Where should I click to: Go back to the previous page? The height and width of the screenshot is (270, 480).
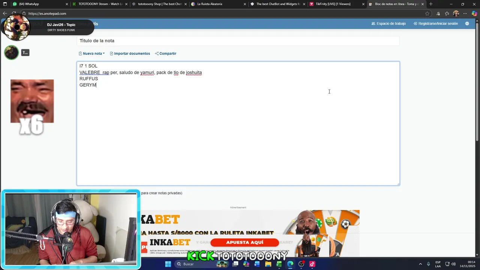coord(5,13)
